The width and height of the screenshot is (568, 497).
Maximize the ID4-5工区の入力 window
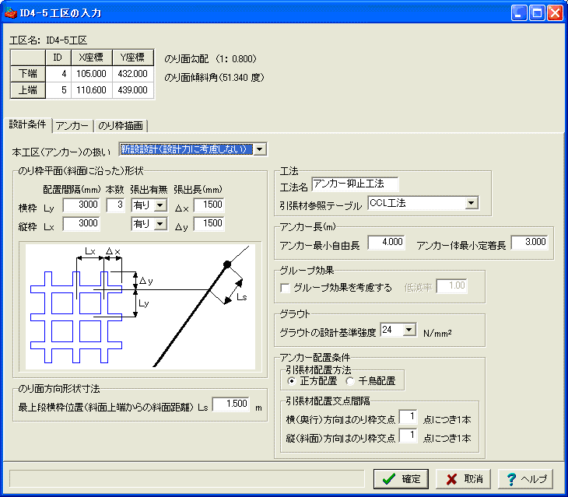point(537,13)
